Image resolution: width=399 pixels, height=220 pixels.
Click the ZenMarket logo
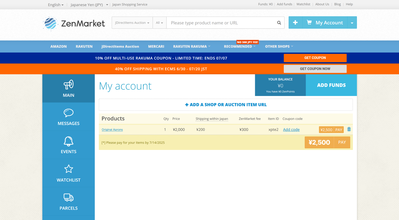pos(74,24)
